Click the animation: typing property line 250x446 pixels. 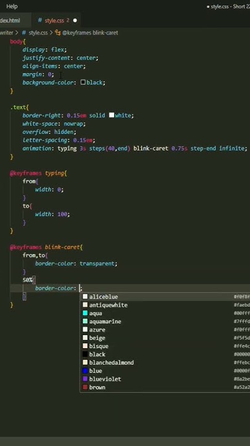(x=135, y=149)
